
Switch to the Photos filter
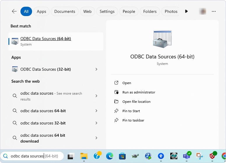[170, 11]
